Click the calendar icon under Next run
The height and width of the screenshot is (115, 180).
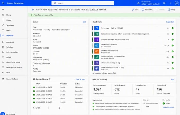pyautogui.click(x=144, y=103)
